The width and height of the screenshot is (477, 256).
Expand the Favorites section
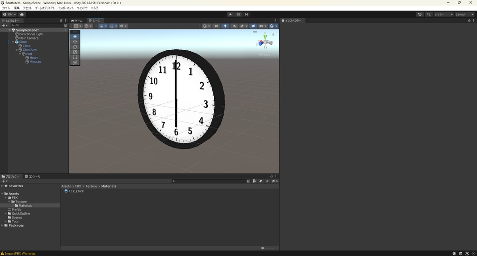(2, 186)
